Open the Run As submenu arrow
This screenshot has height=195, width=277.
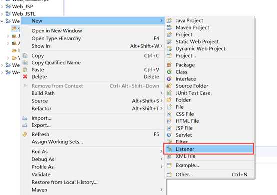(x=161, y=151)
